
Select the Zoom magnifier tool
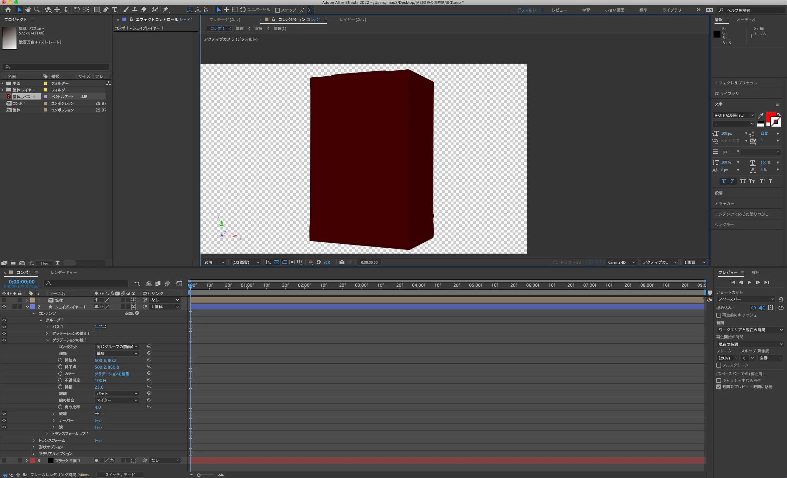tap(37, 10)
